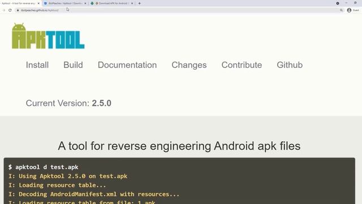This screenshot has height=204, width=362.
Task: Click the Apktool logo image
Action: (x=48, y=36)
